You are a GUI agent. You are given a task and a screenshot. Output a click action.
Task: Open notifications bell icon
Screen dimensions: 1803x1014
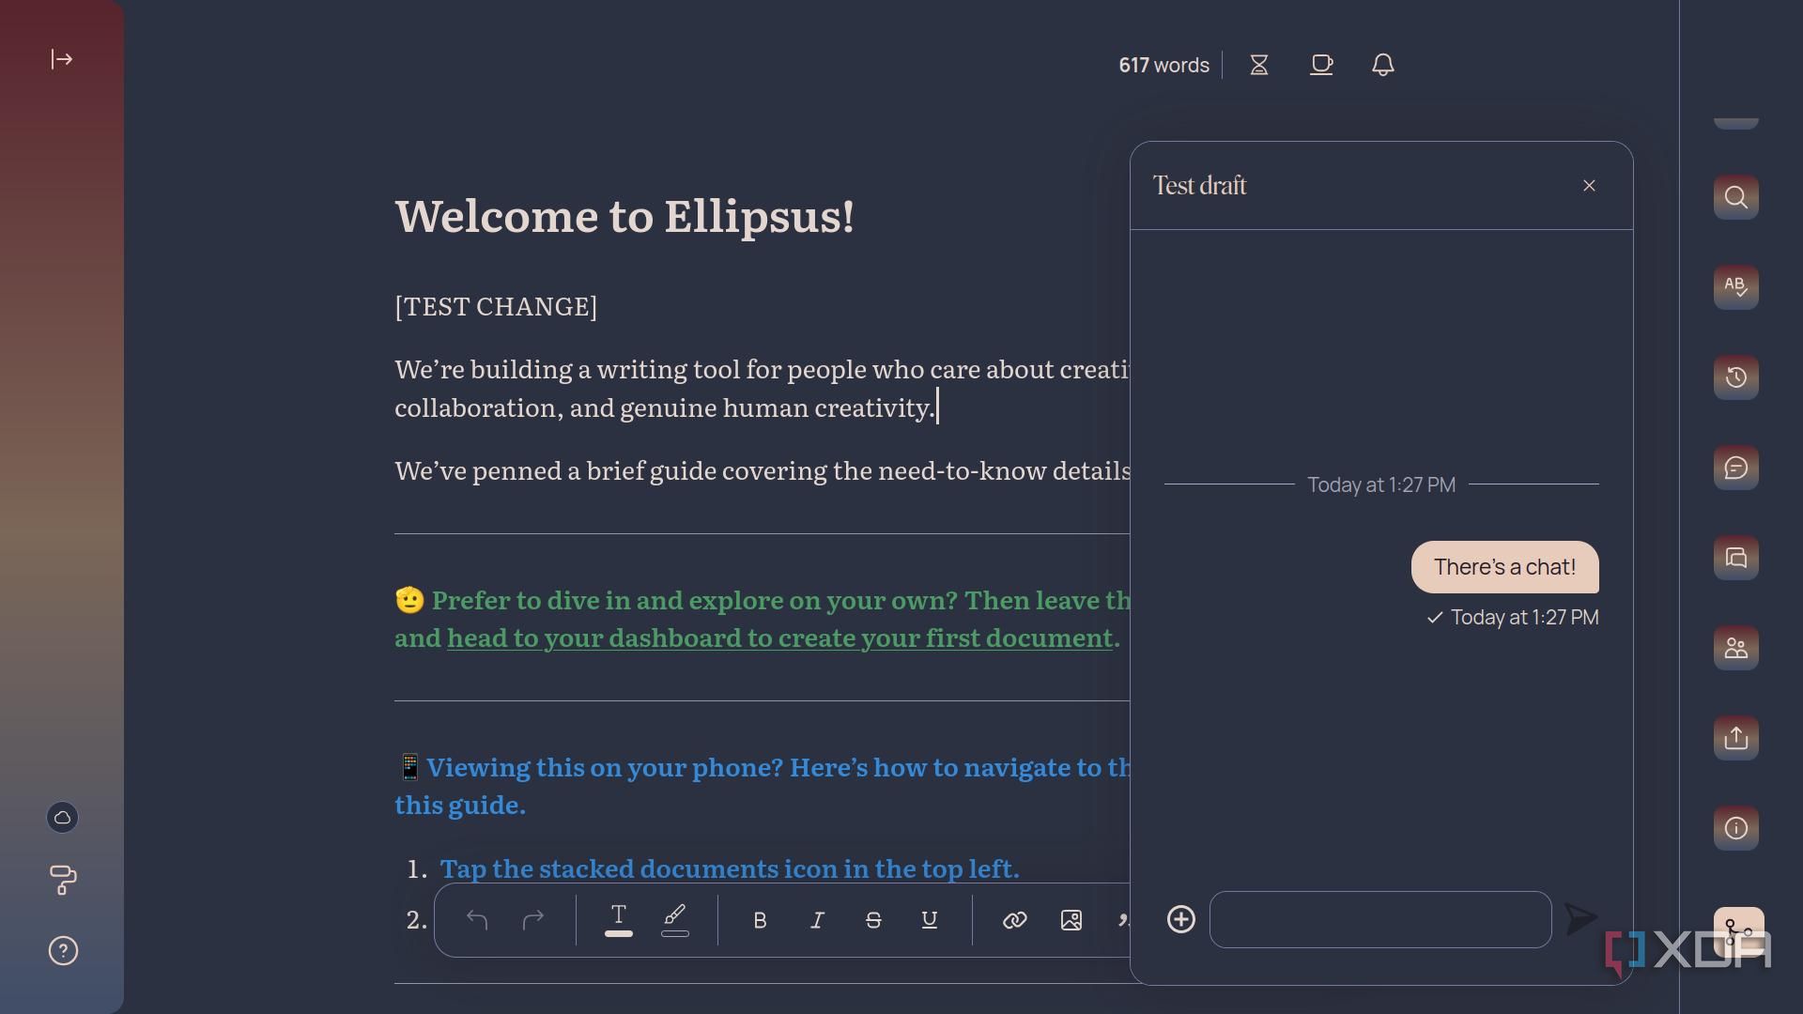[1382, 65]
